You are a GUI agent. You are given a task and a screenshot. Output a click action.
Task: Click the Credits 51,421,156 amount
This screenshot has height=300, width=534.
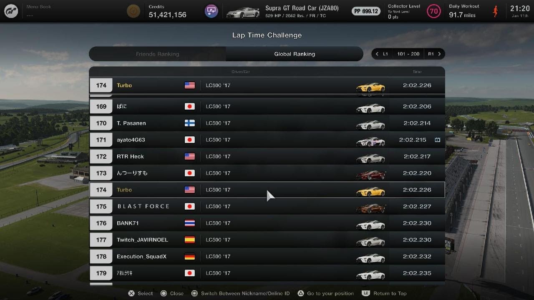pos(167,15)
